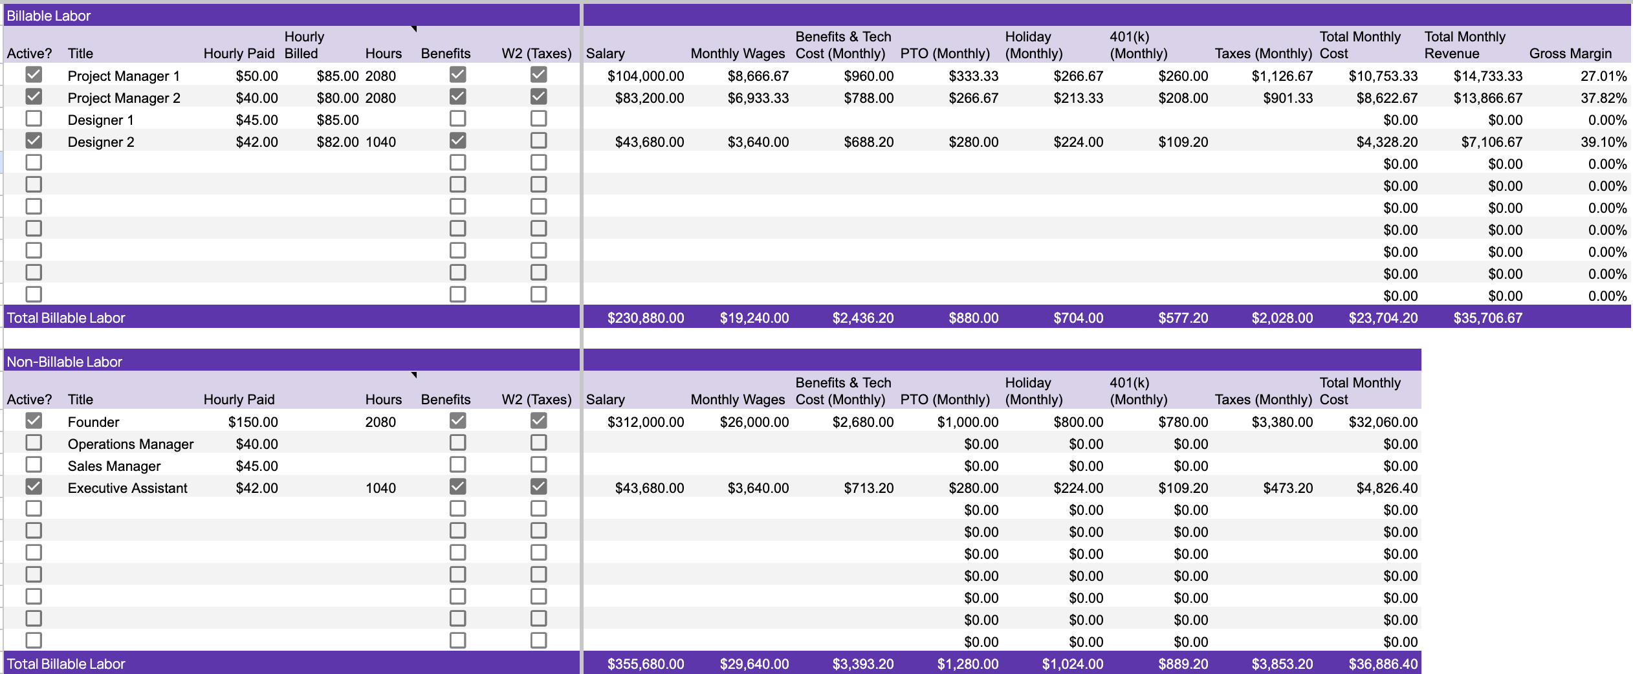The width and height of the screenshot is (1633, 674).
Task: Select the 'Non-Billable Labor' section header
Action: coord(64,362)
